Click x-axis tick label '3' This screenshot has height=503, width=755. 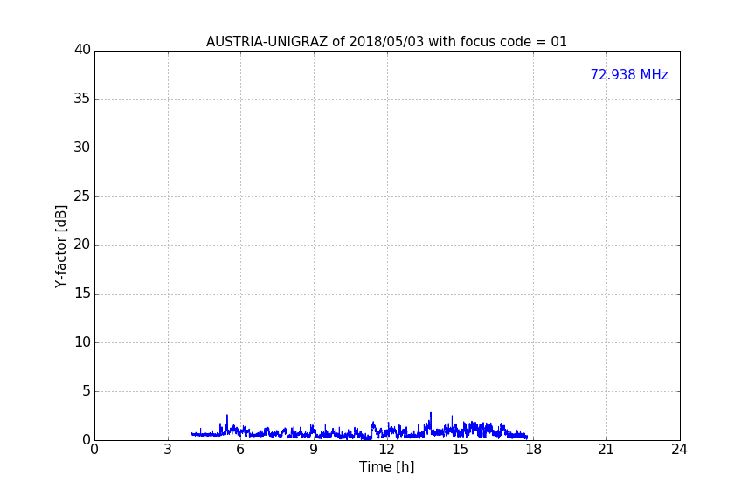coord(168,450)
